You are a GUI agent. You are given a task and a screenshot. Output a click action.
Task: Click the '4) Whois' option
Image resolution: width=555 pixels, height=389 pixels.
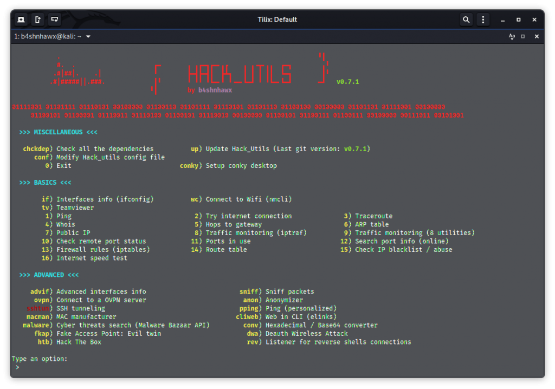coord(60,224)
